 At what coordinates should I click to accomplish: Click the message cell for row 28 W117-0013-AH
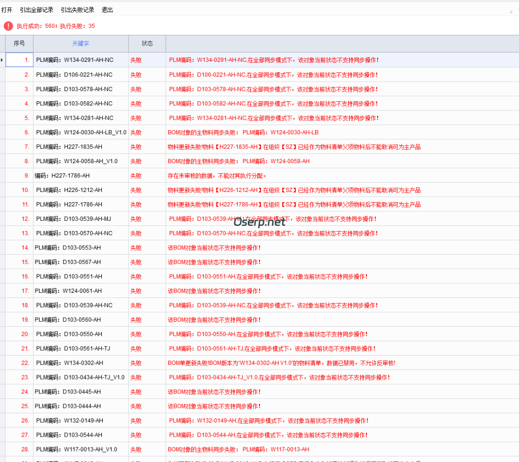[238, 449]
